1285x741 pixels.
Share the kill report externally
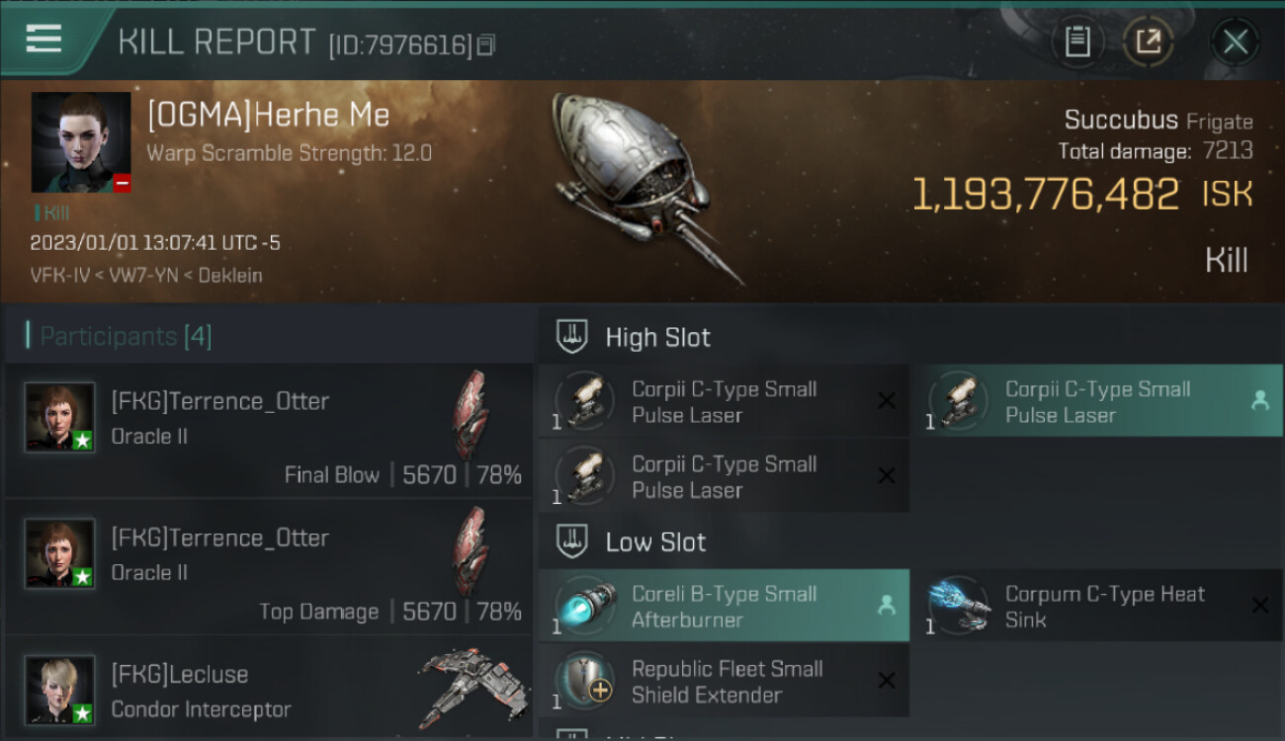1148,41
